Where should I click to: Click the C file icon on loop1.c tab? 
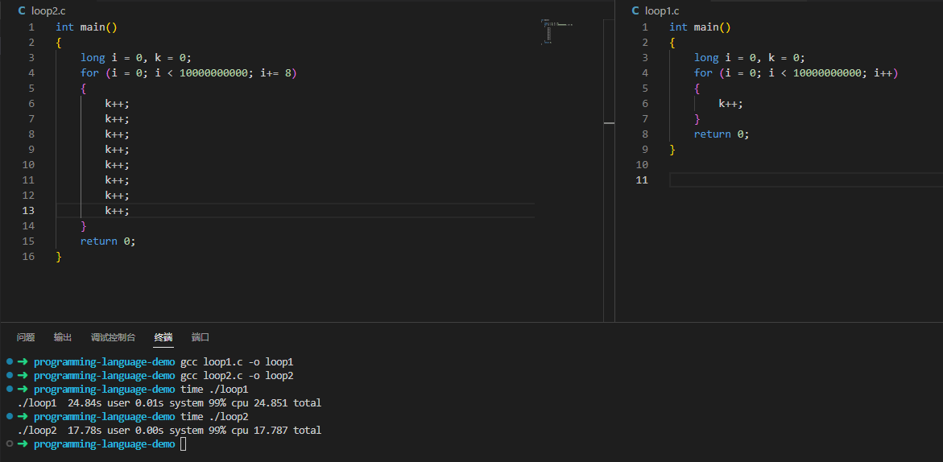[x=635, y=10]
